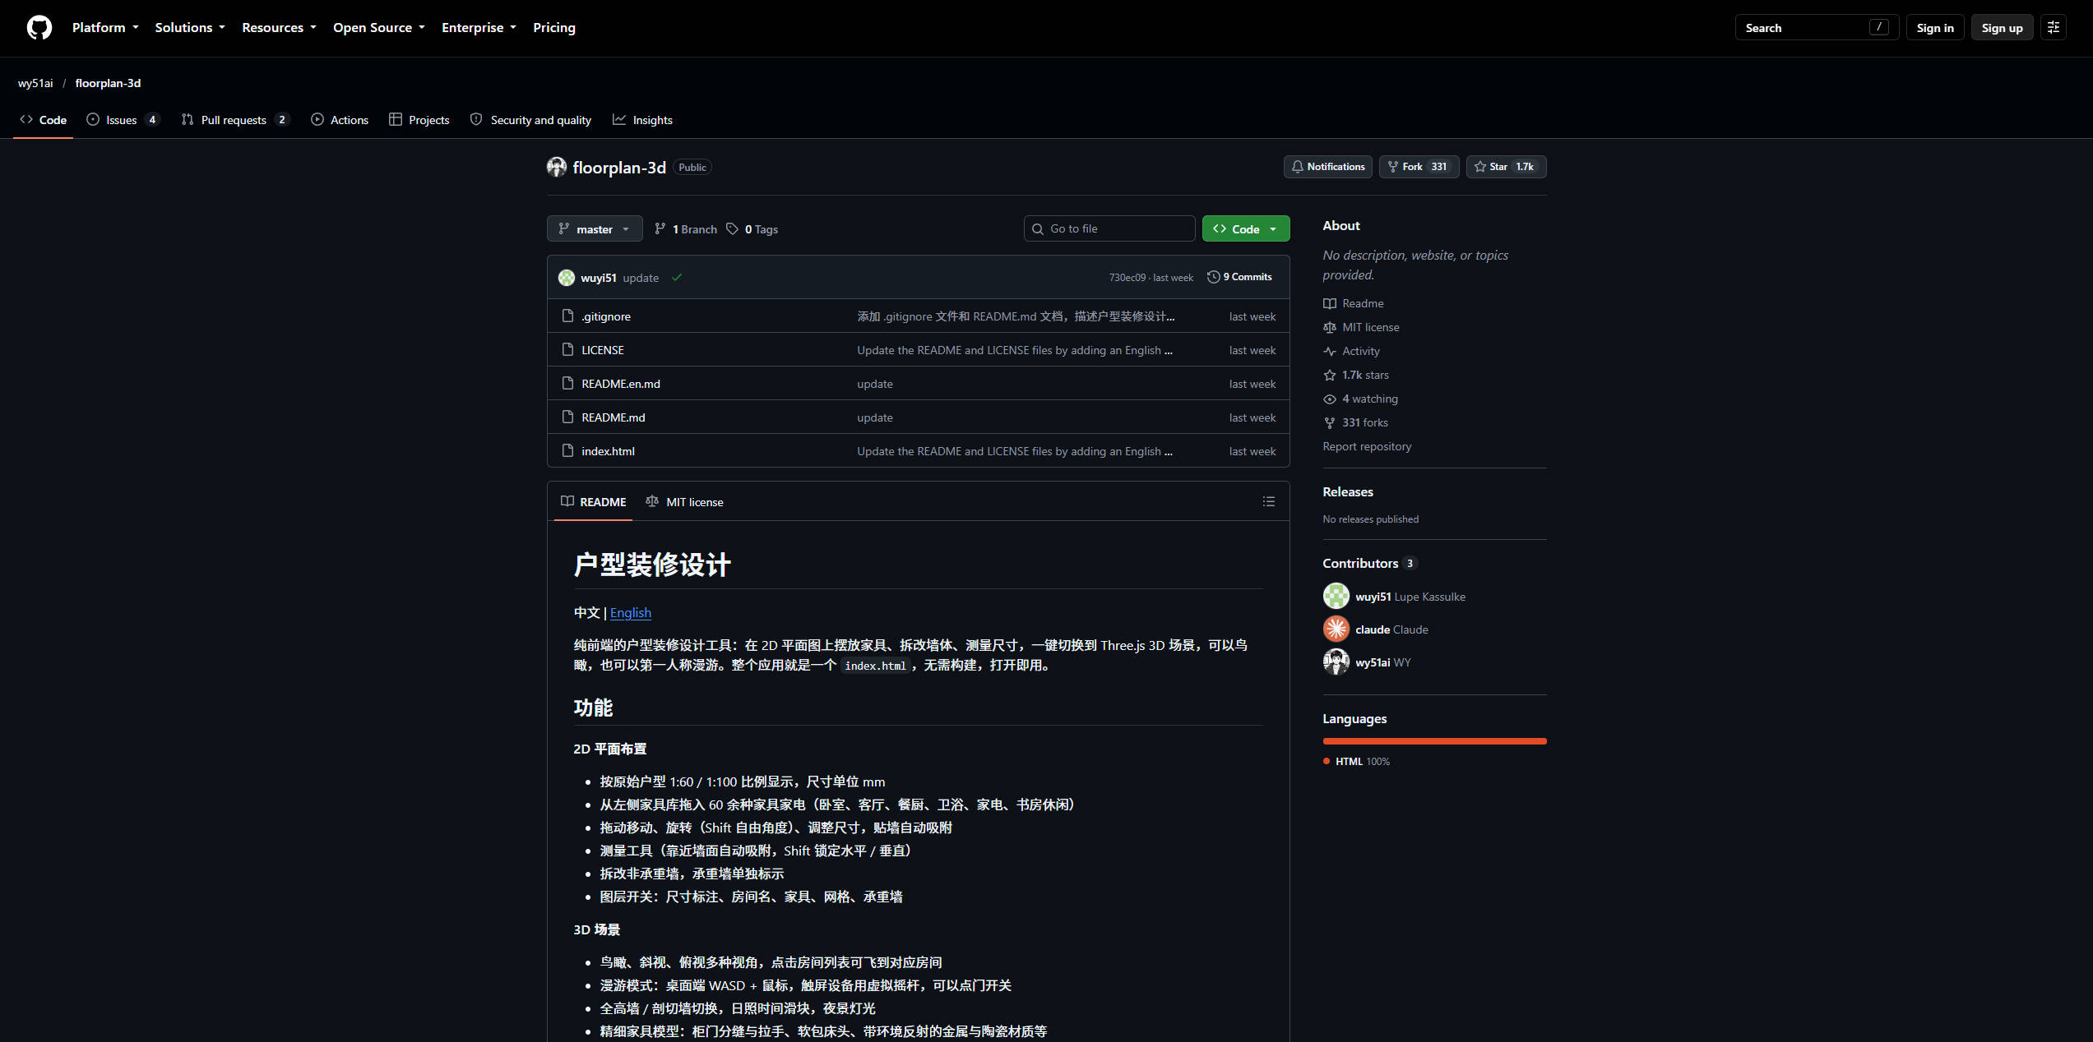
Task: Select the Code tab
Action: [x=44, y=120]
